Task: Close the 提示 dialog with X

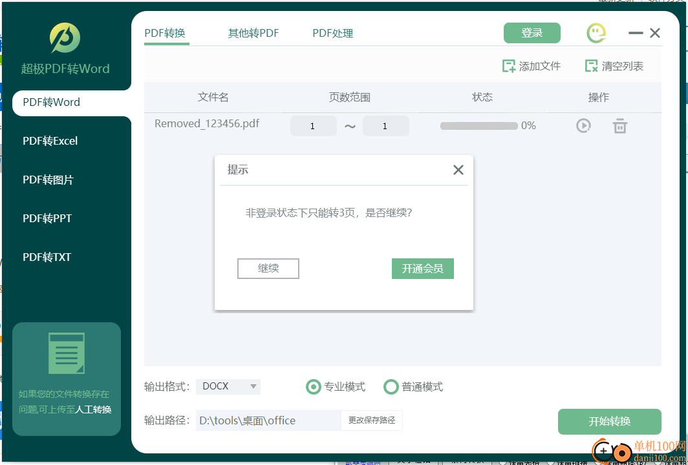Action: click(x=458, y=170)
